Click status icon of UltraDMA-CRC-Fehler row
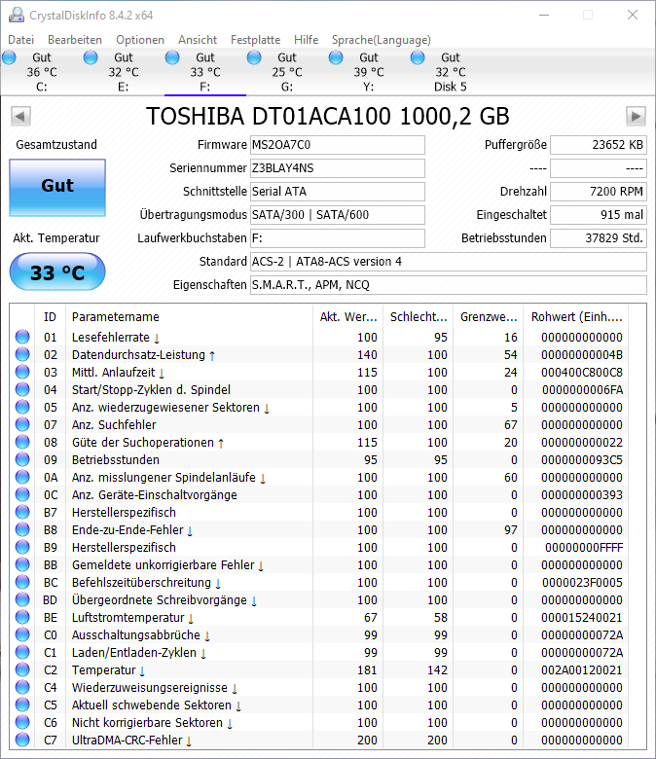 pyautogui.click(x=22, y=740)
